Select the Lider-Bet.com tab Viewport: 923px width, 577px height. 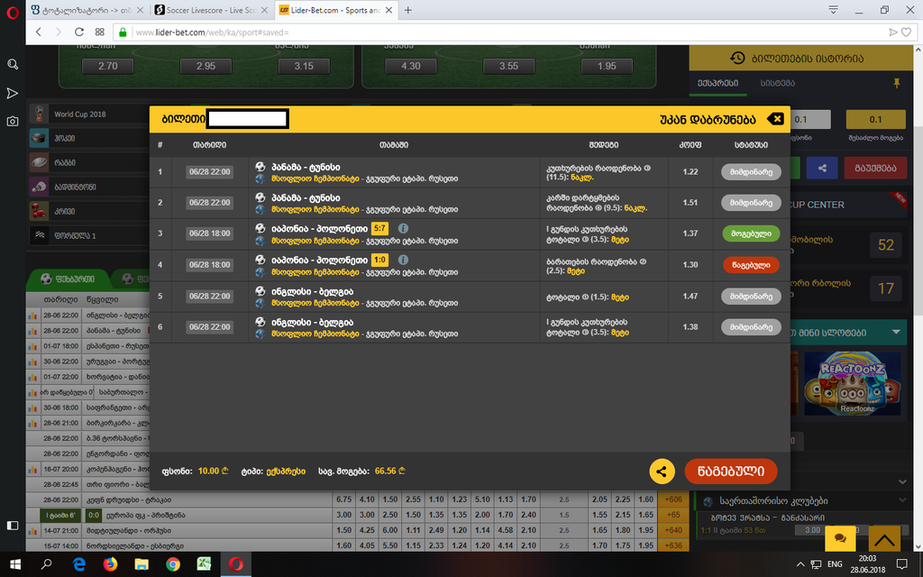coord(335,10)
